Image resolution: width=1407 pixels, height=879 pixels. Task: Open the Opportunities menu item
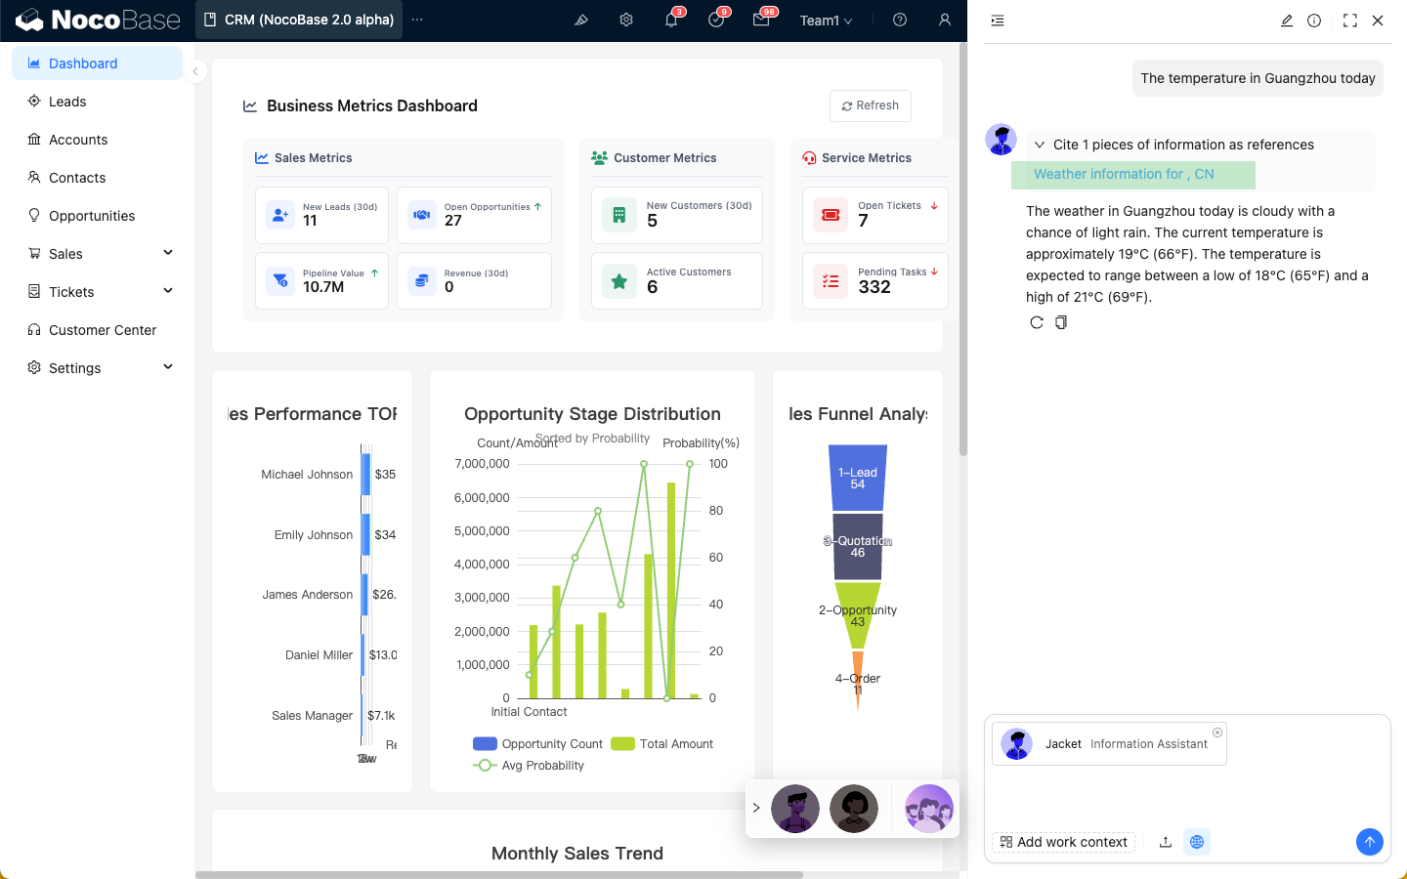coord(92,216)
